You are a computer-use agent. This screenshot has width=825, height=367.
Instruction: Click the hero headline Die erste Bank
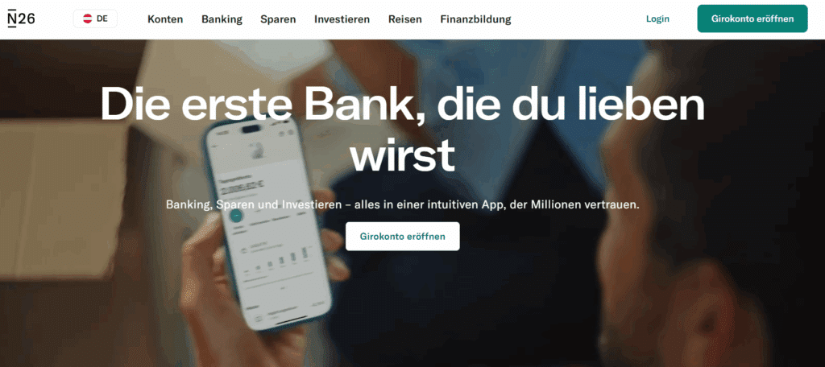coord(403,128)
